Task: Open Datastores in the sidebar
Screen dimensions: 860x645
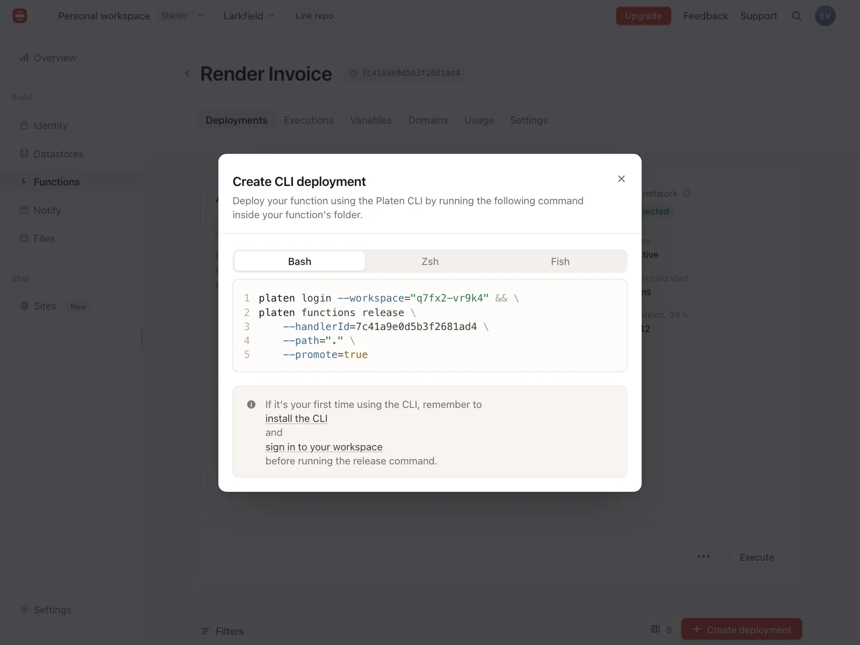Action: point(58,154)
